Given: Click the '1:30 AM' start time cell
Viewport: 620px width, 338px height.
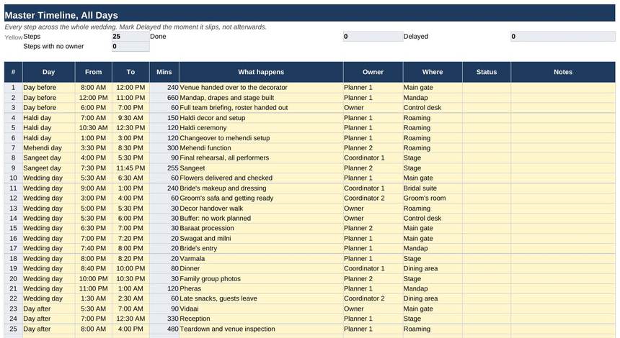Looking at the screenshot, I should [x=93, y=298].
